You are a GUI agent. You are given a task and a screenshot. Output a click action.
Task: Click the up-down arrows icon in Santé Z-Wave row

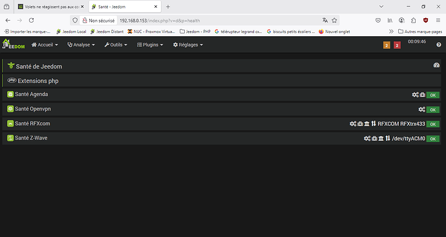pyautogui.click(x=388, y=138)
